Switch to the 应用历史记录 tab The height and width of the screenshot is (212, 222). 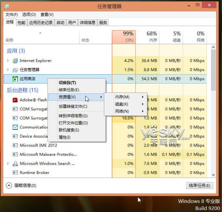click(41, 23)
